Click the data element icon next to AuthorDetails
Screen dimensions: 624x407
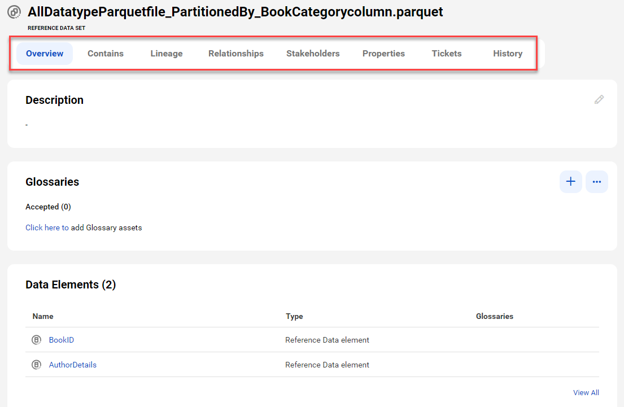(36, 365)
